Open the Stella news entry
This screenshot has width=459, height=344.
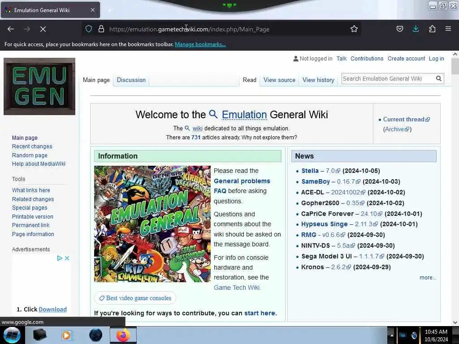[x=310, y=171]
